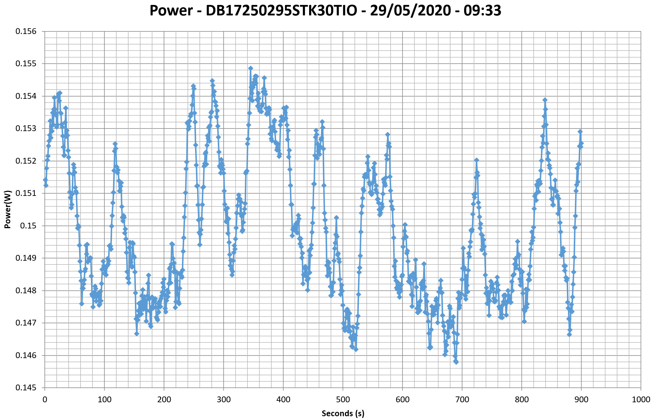Click the 0.15 y-axis label
Image resolution: width=654 pixels, height=420 pixels.
click(28, 226)
